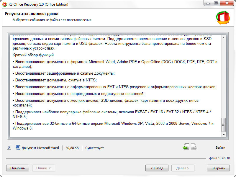Screen dimensions: 236x177
Task: Go to previous file with green arrow icon
Action: pos(186,147)
